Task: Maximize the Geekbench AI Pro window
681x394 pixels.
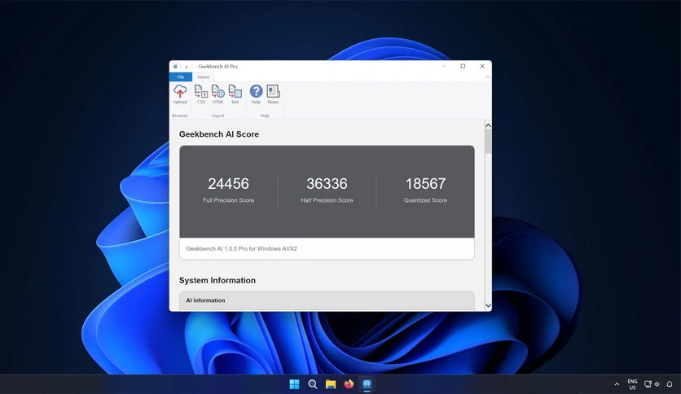Action: (463, 67)
